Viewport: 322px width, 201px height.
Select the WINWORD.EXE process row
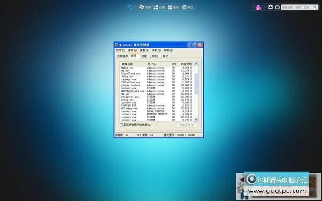tap(157, 106)
